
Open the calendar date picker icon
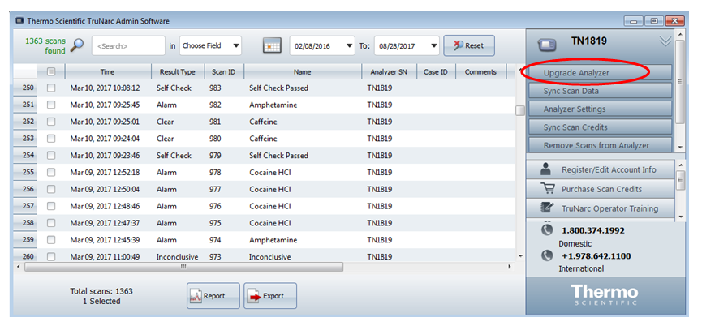point(272,46)
